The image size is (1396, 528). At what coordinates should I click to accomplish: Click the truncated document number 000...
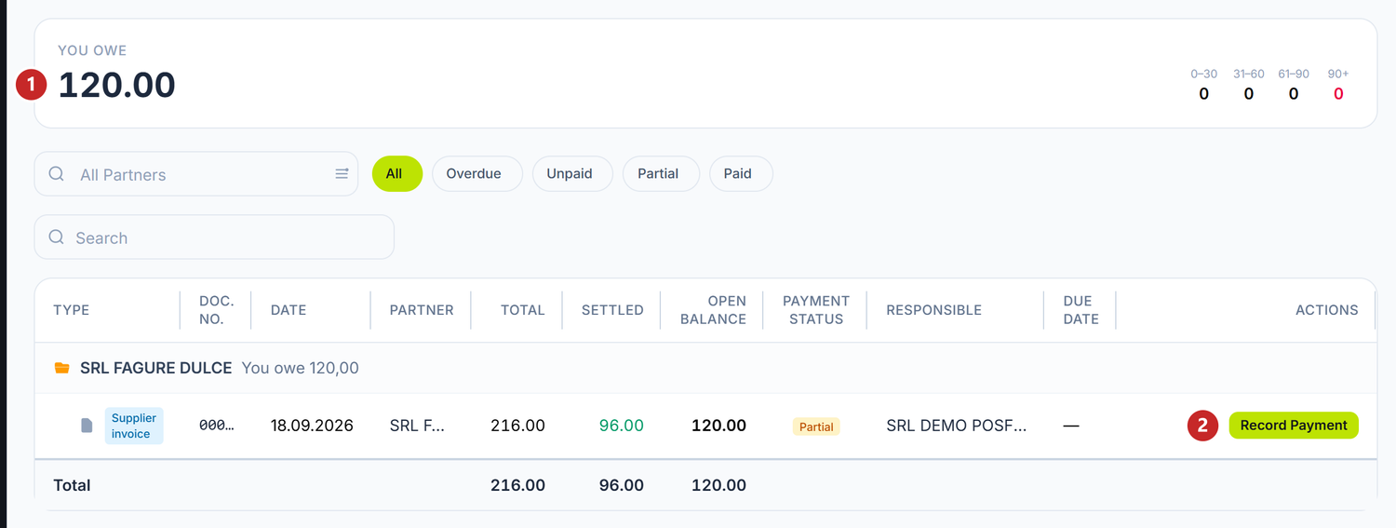[217, 426]
